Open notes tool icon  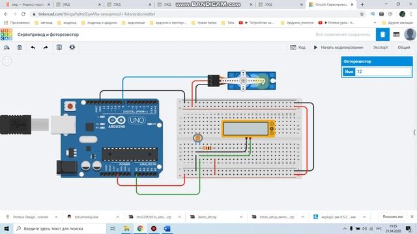[x=59, y=47]
